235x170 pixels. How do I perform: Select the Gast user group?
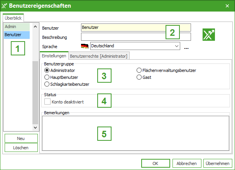pos(139,77)
